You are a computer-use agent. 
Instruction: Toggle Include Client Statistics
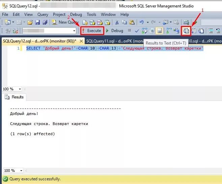pyautogui.click(x=176, y=31)
